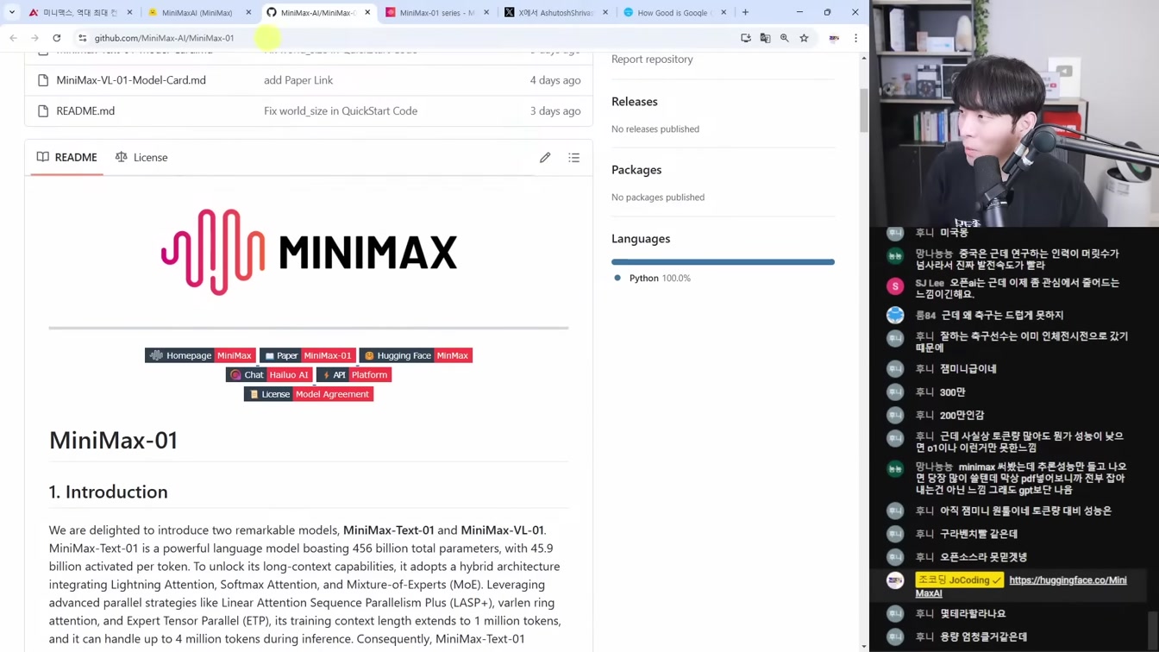Open the browser profile avatar
Viewport: 1159px width, 652px height.
[834, 38]
